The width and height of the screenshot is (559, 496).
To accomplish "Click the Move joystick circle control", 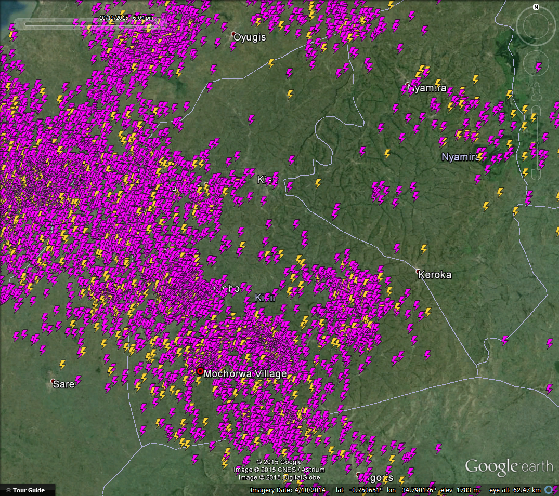I will point(536,63).
